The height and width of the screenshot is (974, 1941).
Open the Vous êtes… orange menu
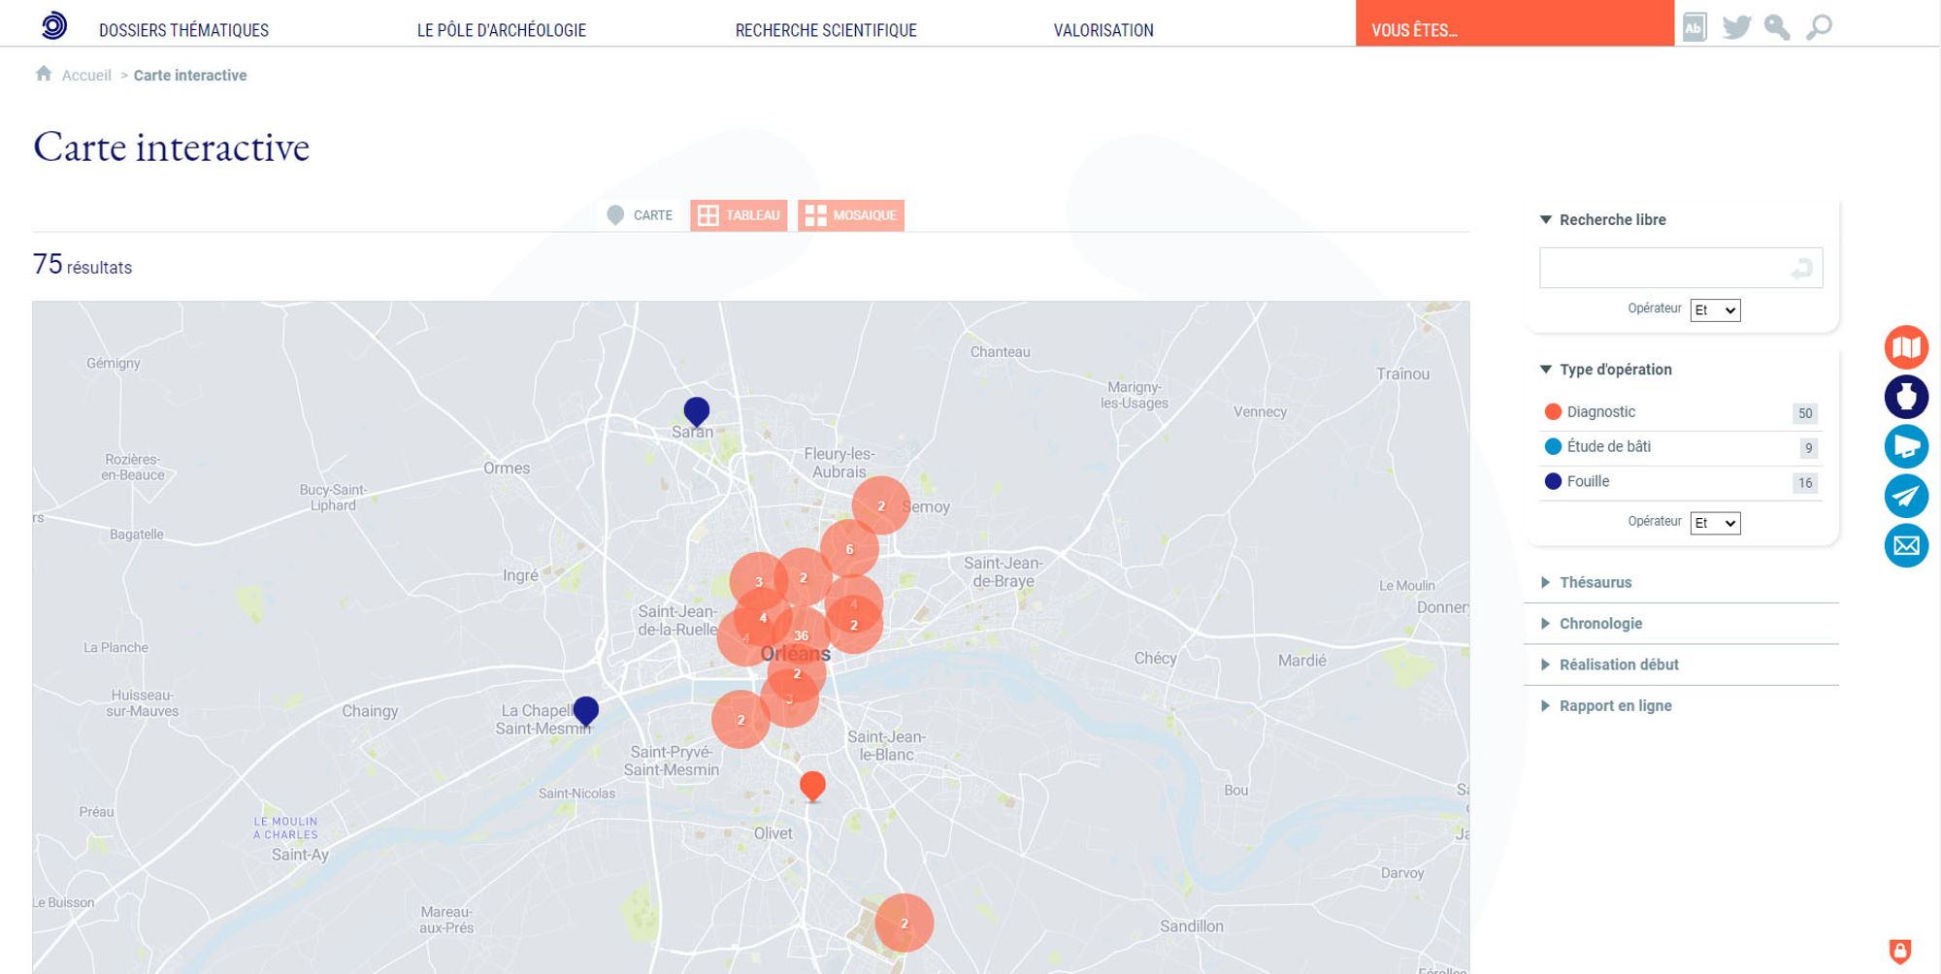pyautogui.click(x=1514, y=23)
